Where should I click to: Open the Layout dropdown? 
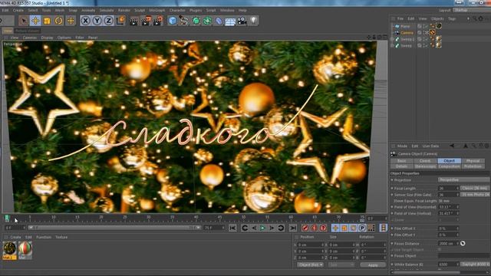(471, 10)
